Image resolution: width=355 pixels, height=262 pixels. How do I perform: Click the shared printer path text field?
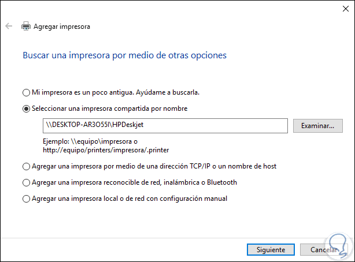pyautogui.click(x=165, y=125)
